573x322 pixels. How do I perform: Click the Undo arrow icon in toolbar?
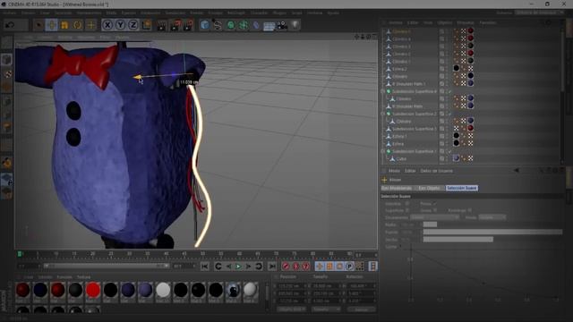[x=10, y=25]
